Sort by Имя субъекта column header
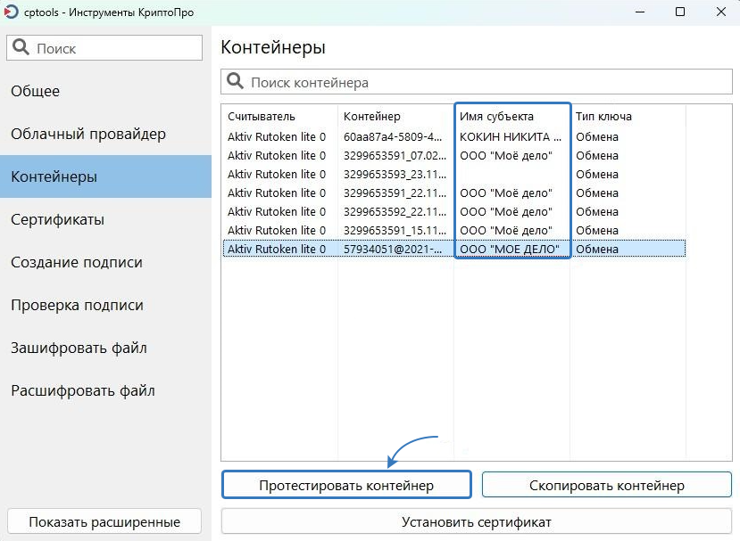The image size is (740, 541). [x=496, y=117]
